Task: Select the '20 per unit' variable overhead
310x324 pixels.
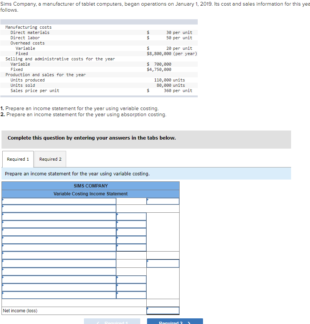Action: coord(179,48)
